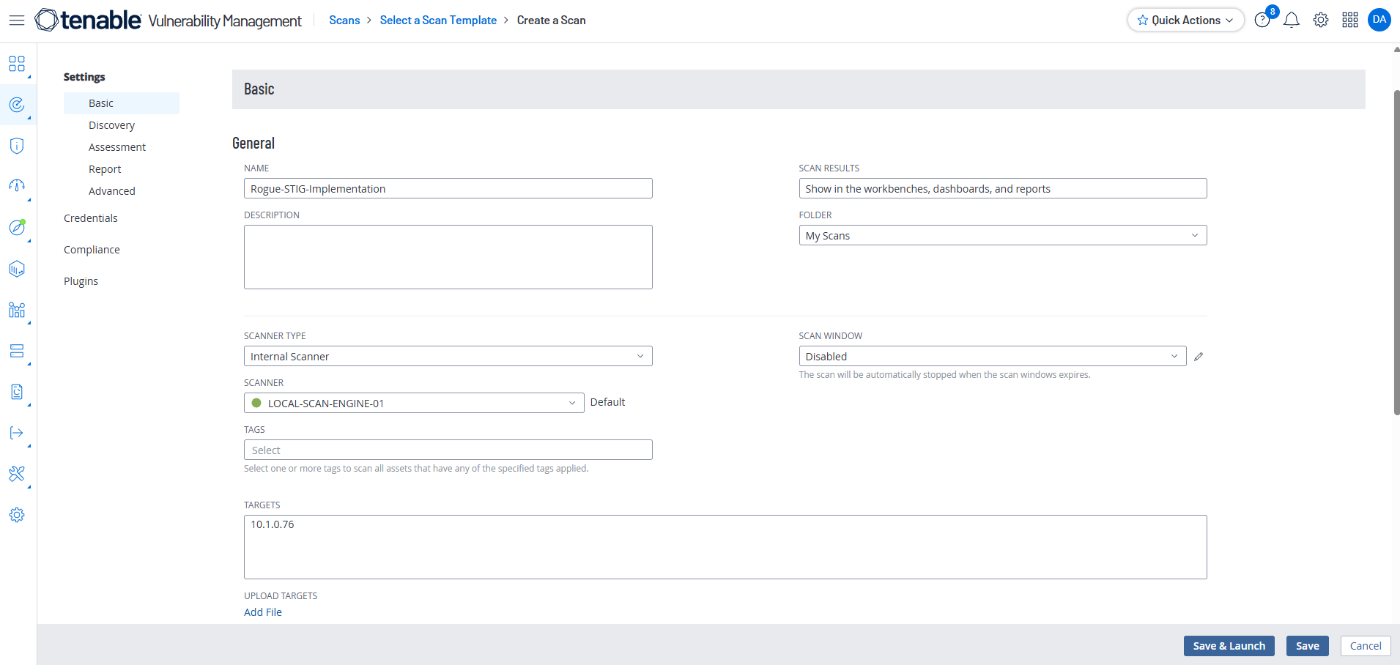Click the DA user avatar

tap(1379, 20)
